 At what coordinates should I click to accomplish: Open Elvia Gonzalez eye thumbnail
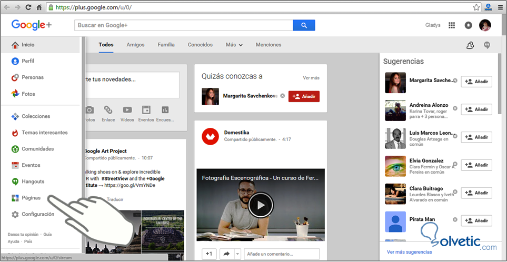click(395, 166)
